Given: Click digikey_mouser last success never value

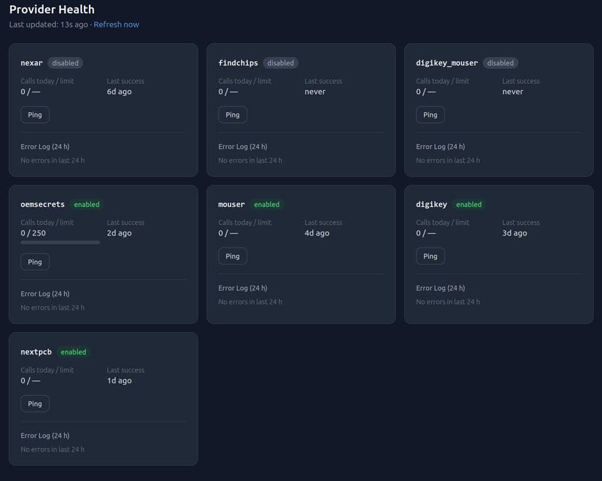Looking at the screenshot, I should coord(513,91).
